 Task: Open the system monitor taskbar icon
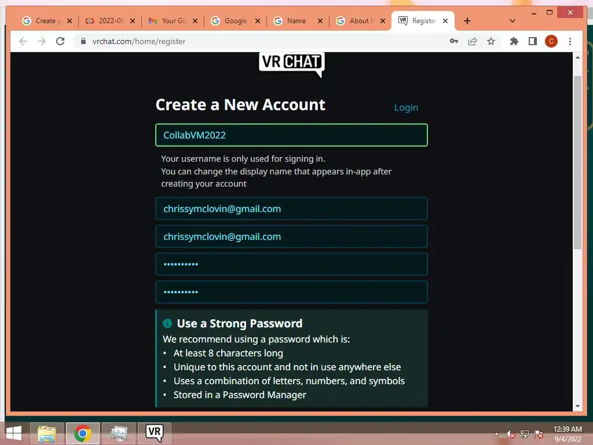(118, 433)
